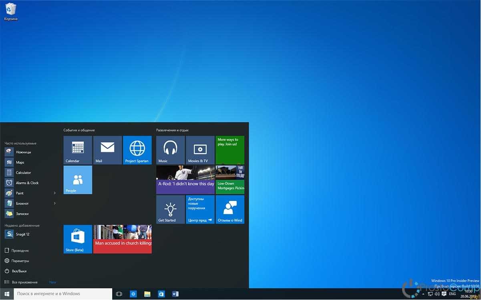Open Word from the taskbar
Viewport: 481px width, 300px height.
click(x=175, y=294)
